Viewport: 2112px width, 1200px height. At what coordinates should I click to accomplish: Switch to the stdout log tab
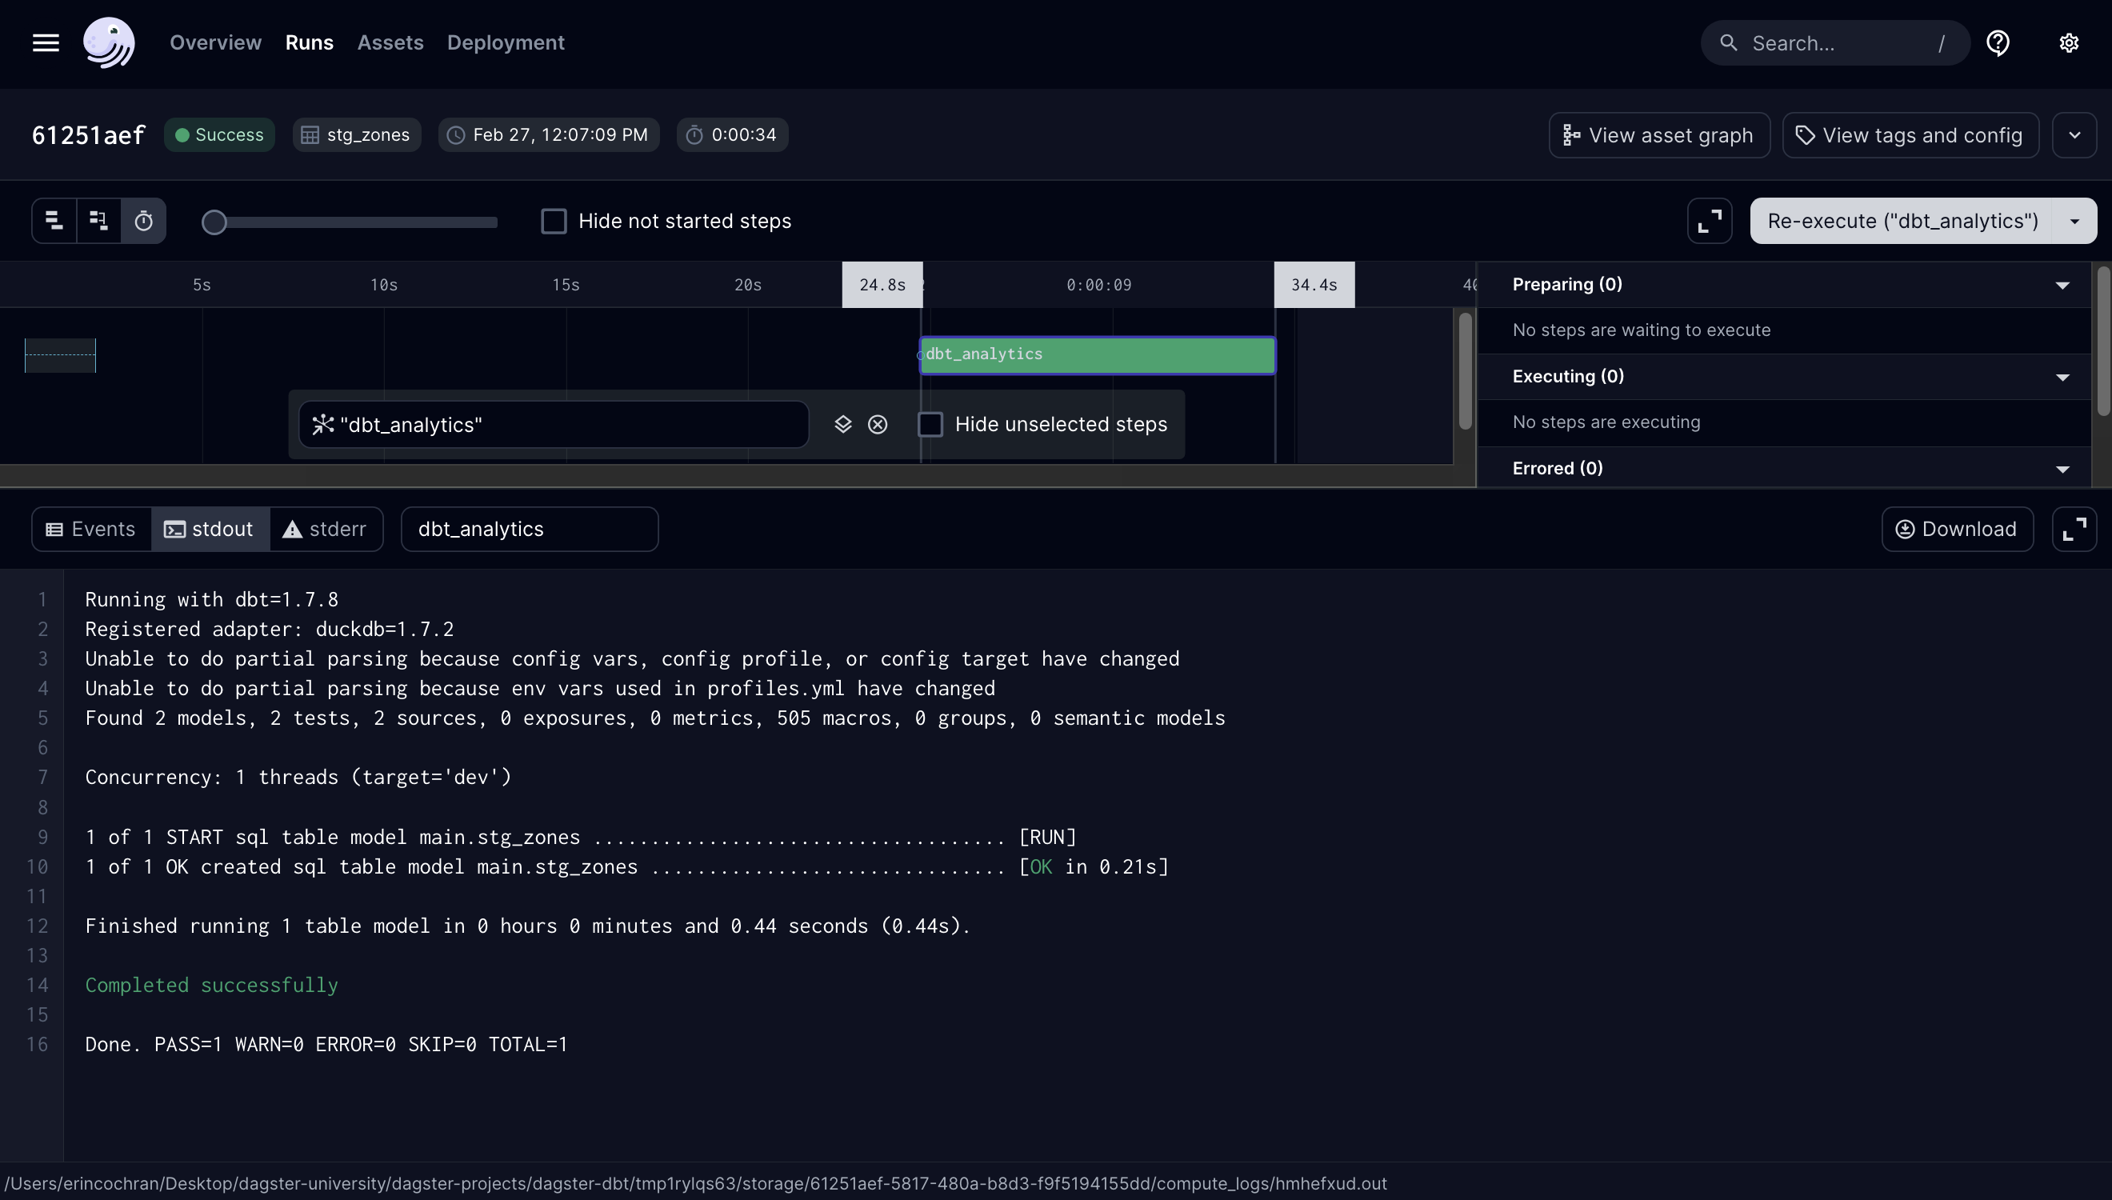(x=210, y=529)
